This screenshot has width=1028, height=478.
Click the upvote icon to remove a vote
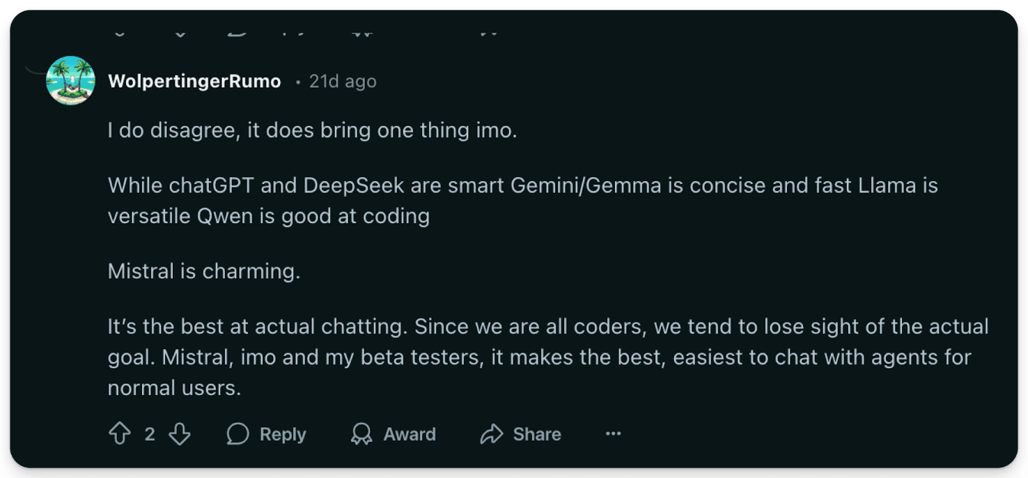[x=120, y=434]
